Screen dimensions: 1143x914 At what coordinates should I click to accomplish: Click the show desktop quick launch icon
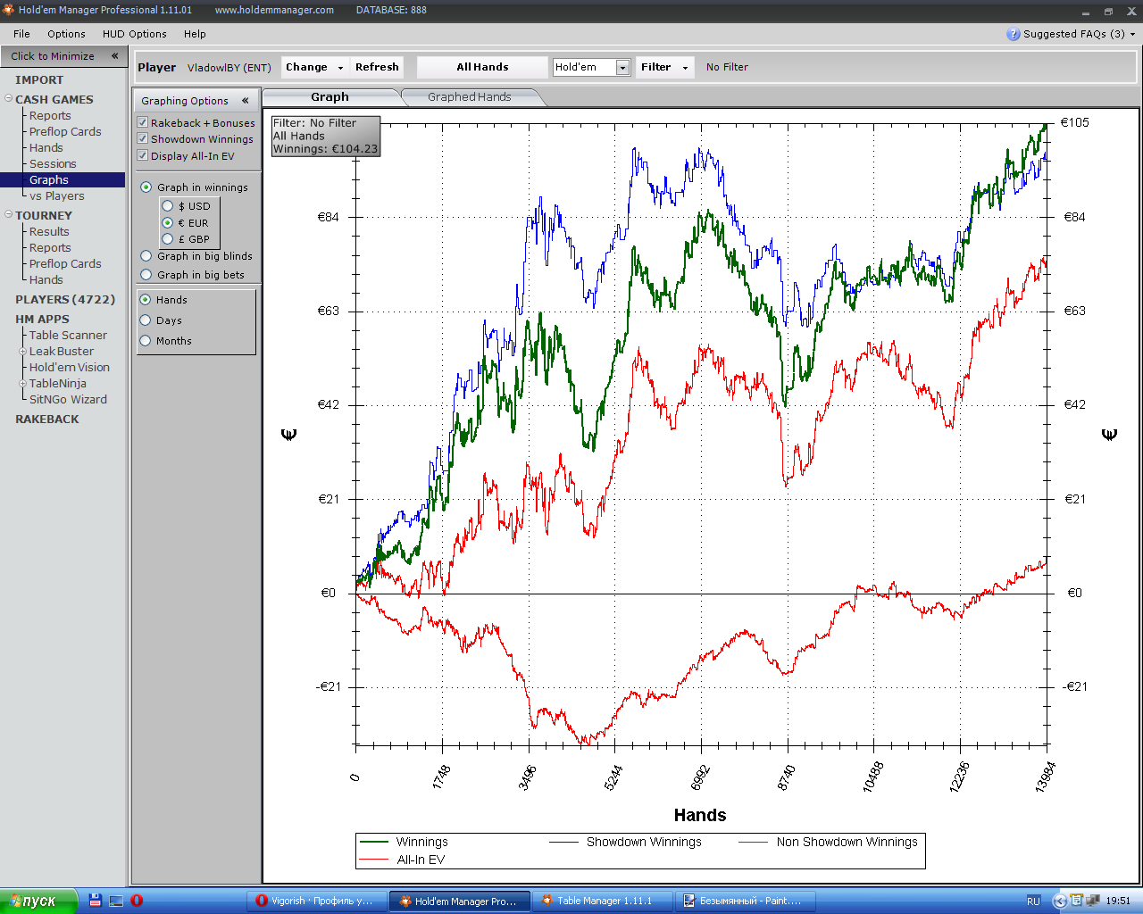click(116, 901)
